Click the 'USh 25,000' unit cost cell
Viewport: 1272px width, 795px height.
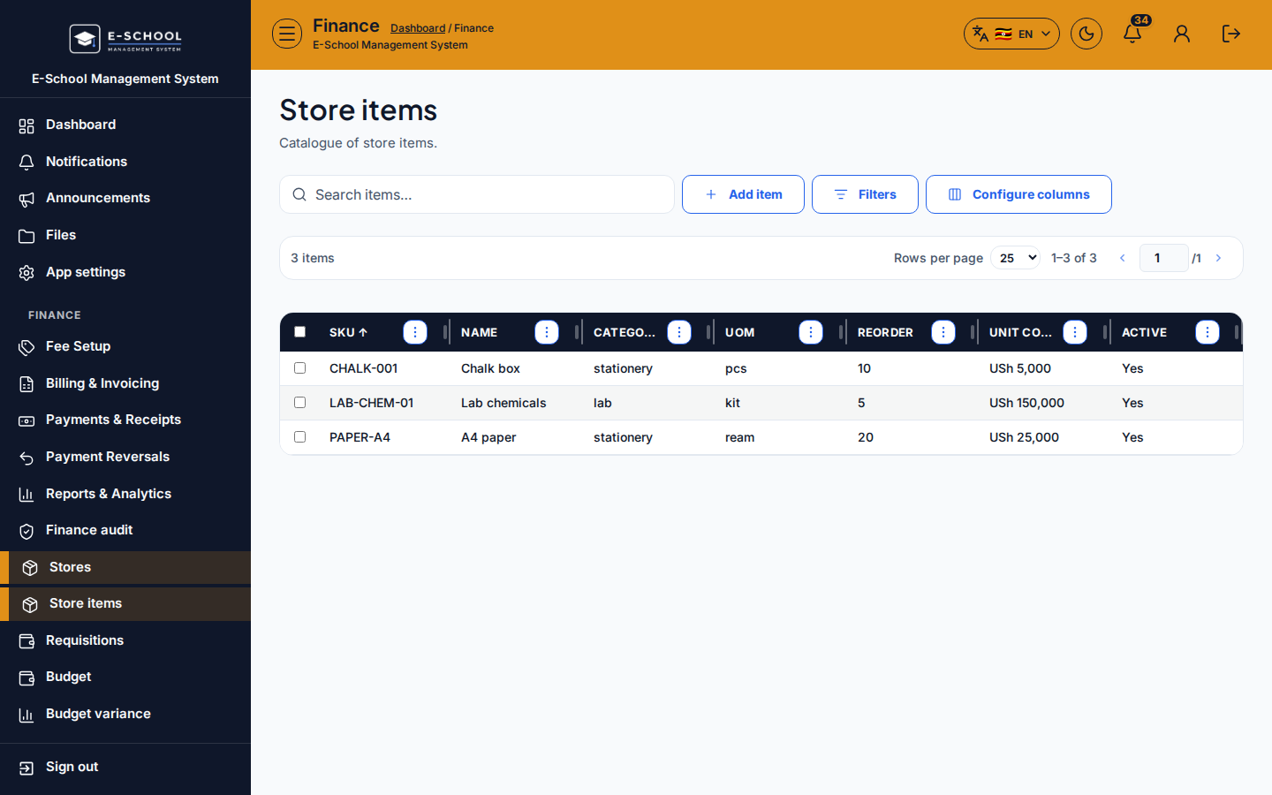pyautogui.click(x=1024, y=437)
